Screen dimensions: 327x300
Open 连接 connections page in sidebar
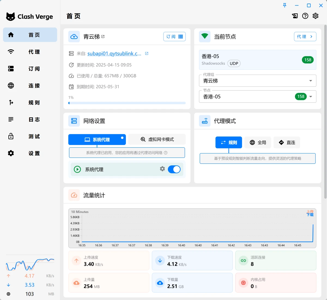30,86
